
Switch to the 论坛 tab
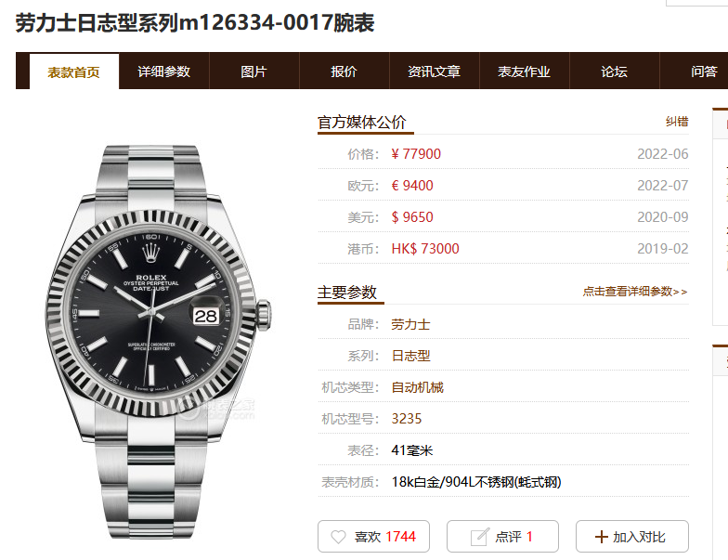pyautogui.click(x=615, y=72)
